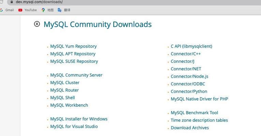Image resolution: width=261 pixels, height=136 pixels.
Task: Open MySQL Router link
Action: (64, 90)
